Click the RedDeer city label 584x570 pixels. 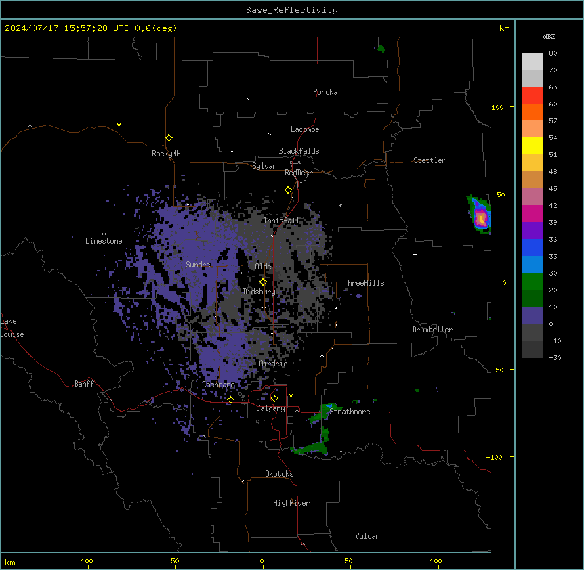pos(299,173)
